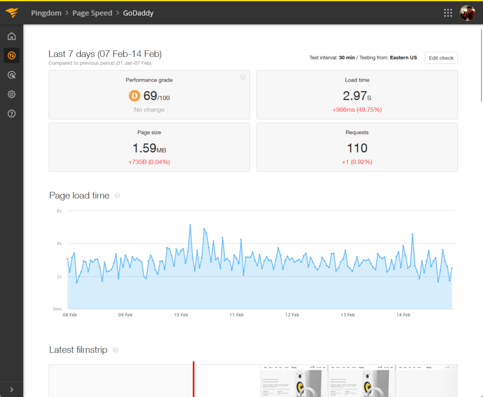The height and width of the screenshot is (397, 483).
Task: Click the Edit check button
Action: [441, 58]
